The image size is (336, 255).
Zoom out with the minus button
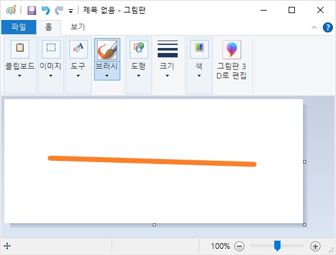[x=239, y=246]
